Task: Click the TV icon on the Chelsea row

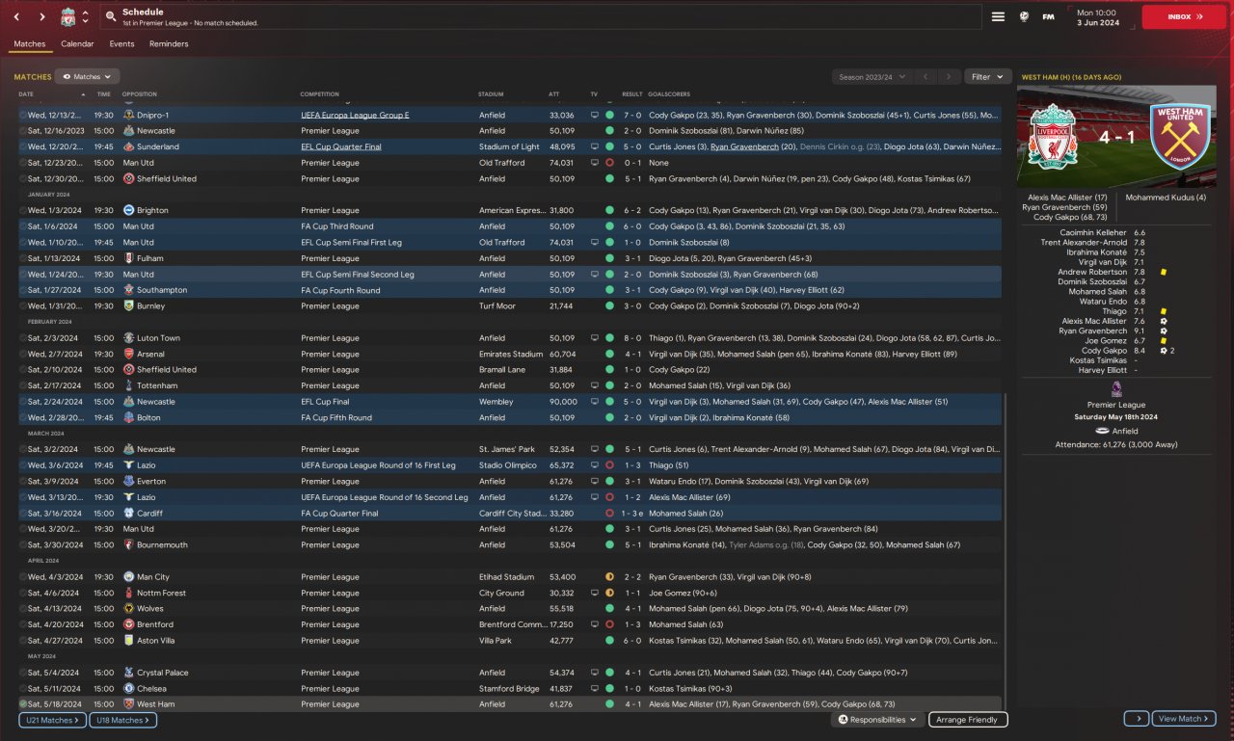Action: pos(595,688)
